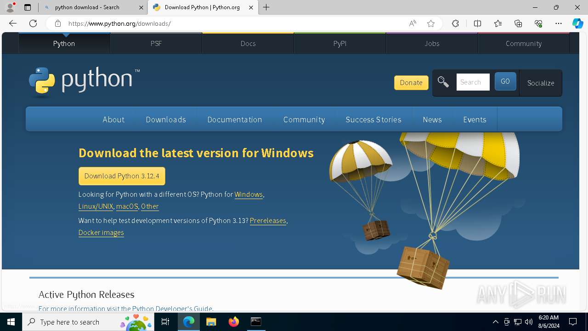Open the PyPI site tab
The height and width of the screenshot is (331, 588).
[x=340, y=43]
